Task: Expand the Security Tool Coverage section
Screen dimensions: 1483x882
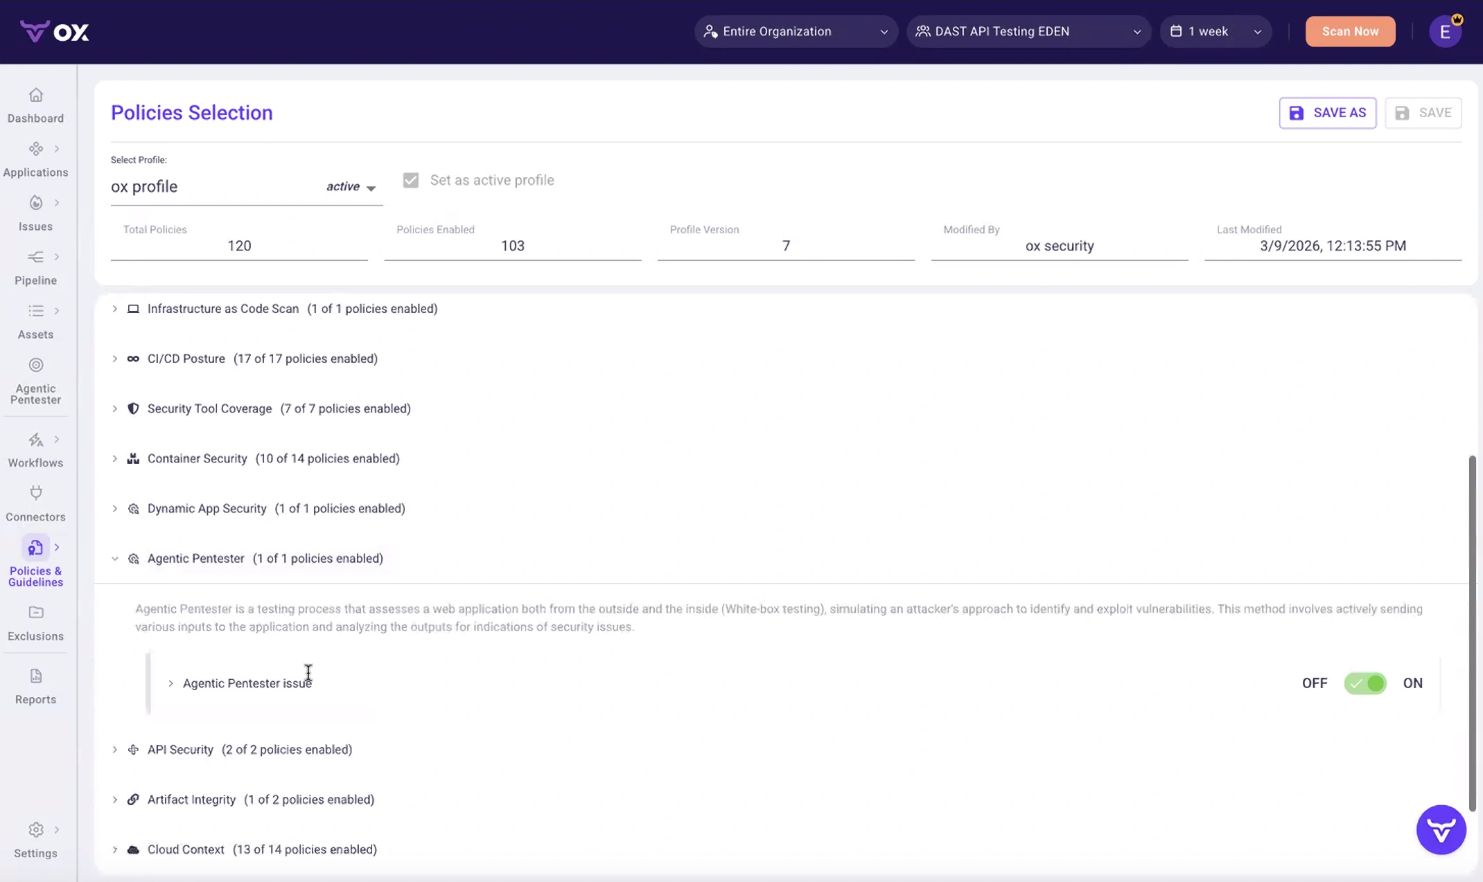Action: coord(115,408)
